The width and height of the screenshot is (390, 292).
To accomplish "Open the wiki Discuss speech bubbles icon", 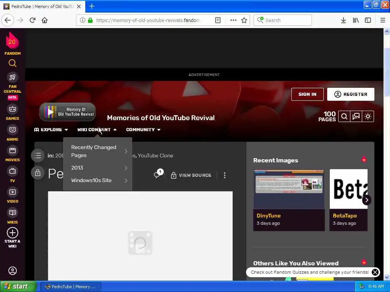I will 356,116.
